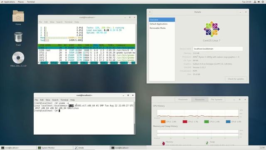The width and height of the screenshot is (266, 150).
Task: Click the orange CPU1 color swatch
Action: [163, 122]
